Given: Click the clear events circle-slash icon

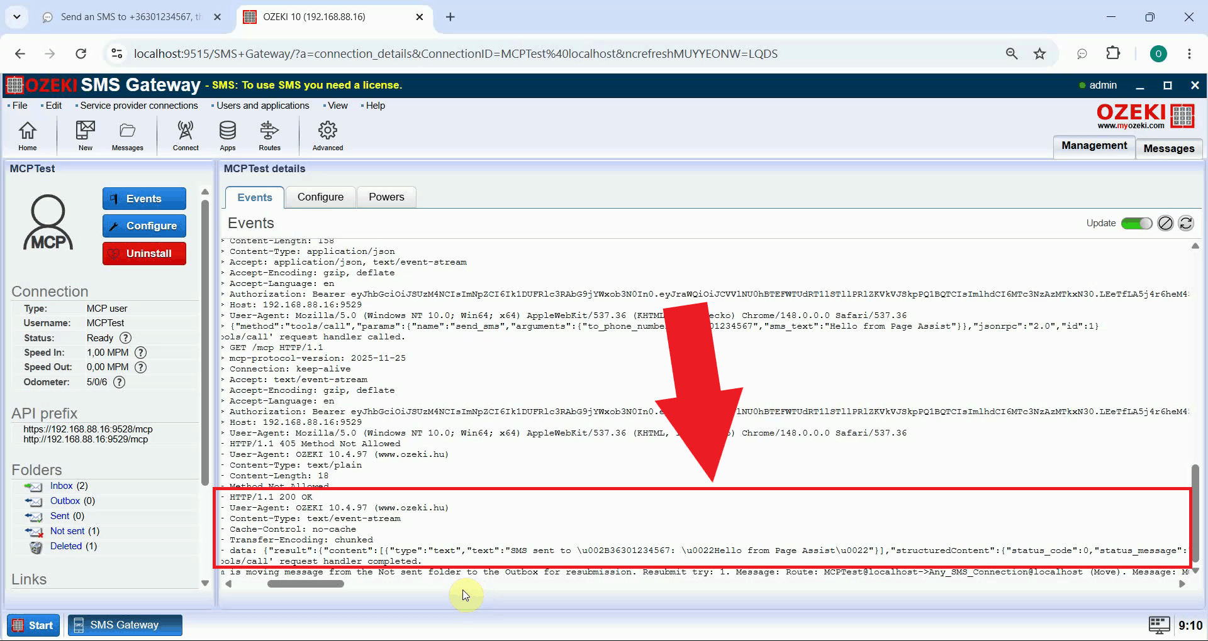Looking at the screenshot, I should pos(1165,223).
